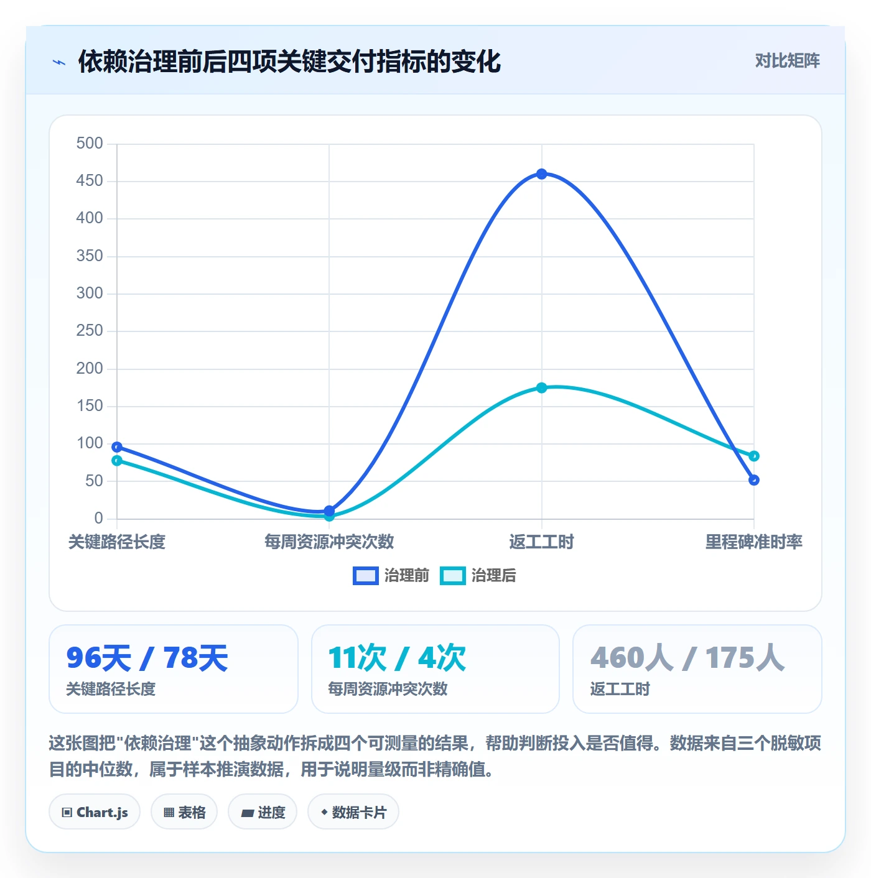
Task: Click the 治理前 legend text
Action: 407,576
